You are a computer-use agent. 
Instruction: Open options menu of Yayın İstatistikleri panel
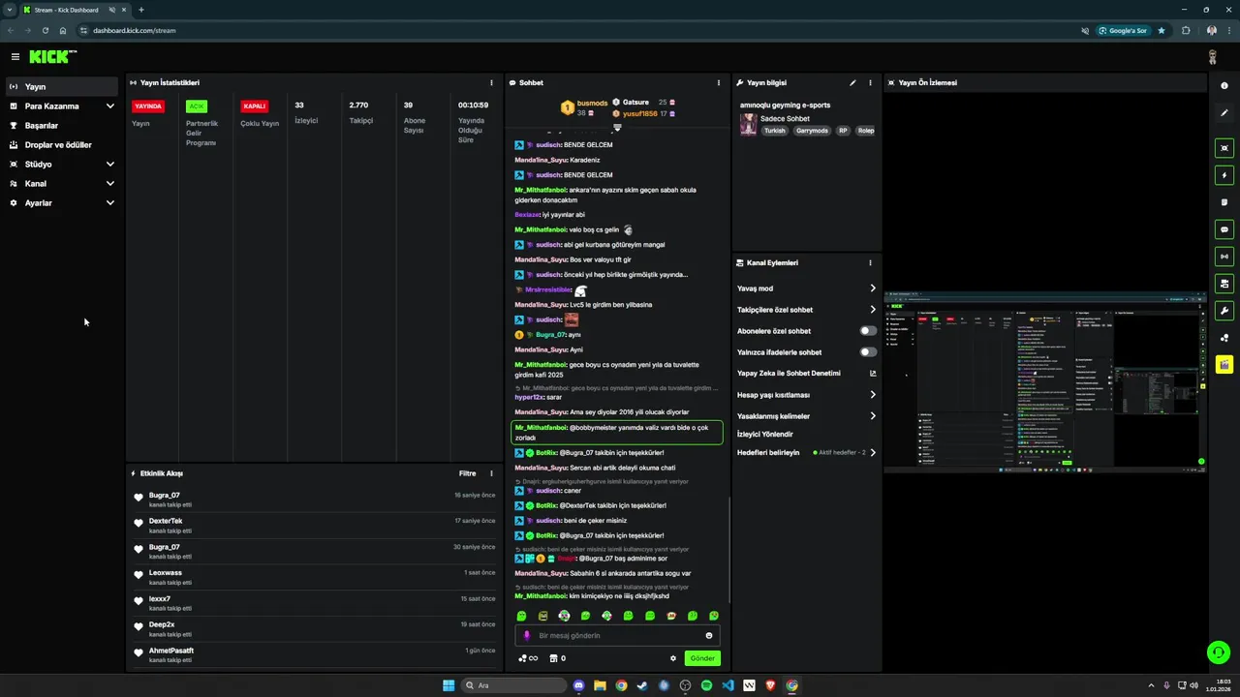click(x=491, y=83)
